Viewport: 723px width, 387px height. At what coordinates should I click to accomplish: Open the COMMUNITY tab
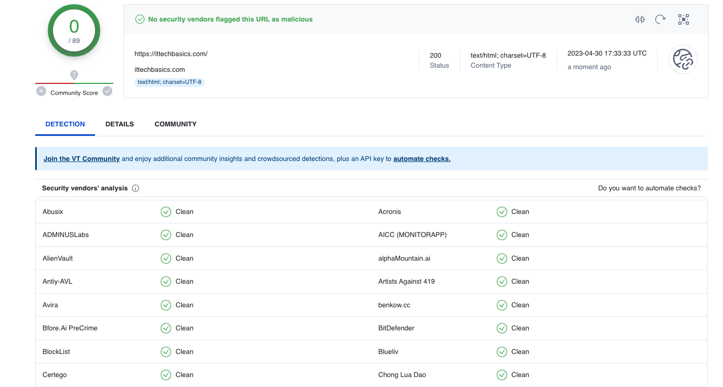(175, 124)
